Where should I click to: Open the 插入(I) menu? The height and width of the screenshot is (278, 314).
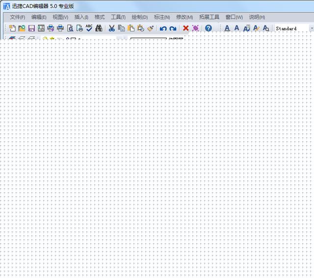point(81,17)
